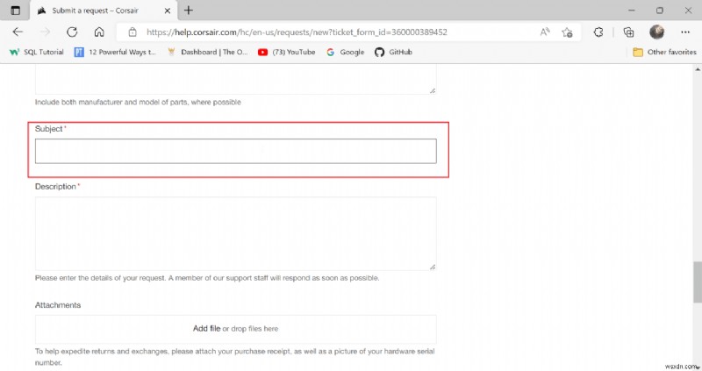Open the SQL Tutorial bookmark
Screen dimensions: 702x371
[x=37, y=52]
